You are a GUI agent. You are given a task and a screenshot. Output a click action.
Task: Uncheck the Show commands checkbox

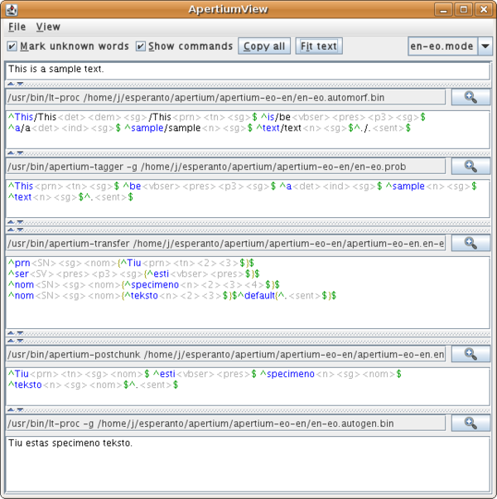[x=141, y=46]
